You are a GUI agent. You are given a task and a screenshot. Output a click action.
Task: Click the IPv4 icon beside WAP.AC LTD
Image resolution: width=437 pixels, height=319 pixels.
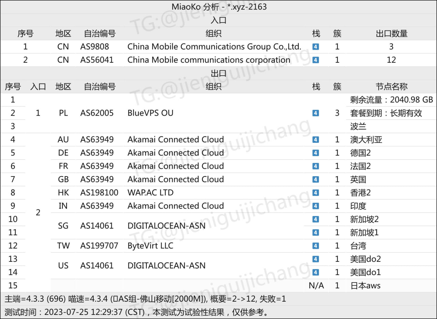[x=316, y=193]
